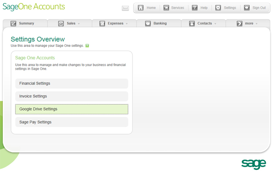Click the SageOne Accounts logo
Screen dimensions: 273x173
[34, 7]
